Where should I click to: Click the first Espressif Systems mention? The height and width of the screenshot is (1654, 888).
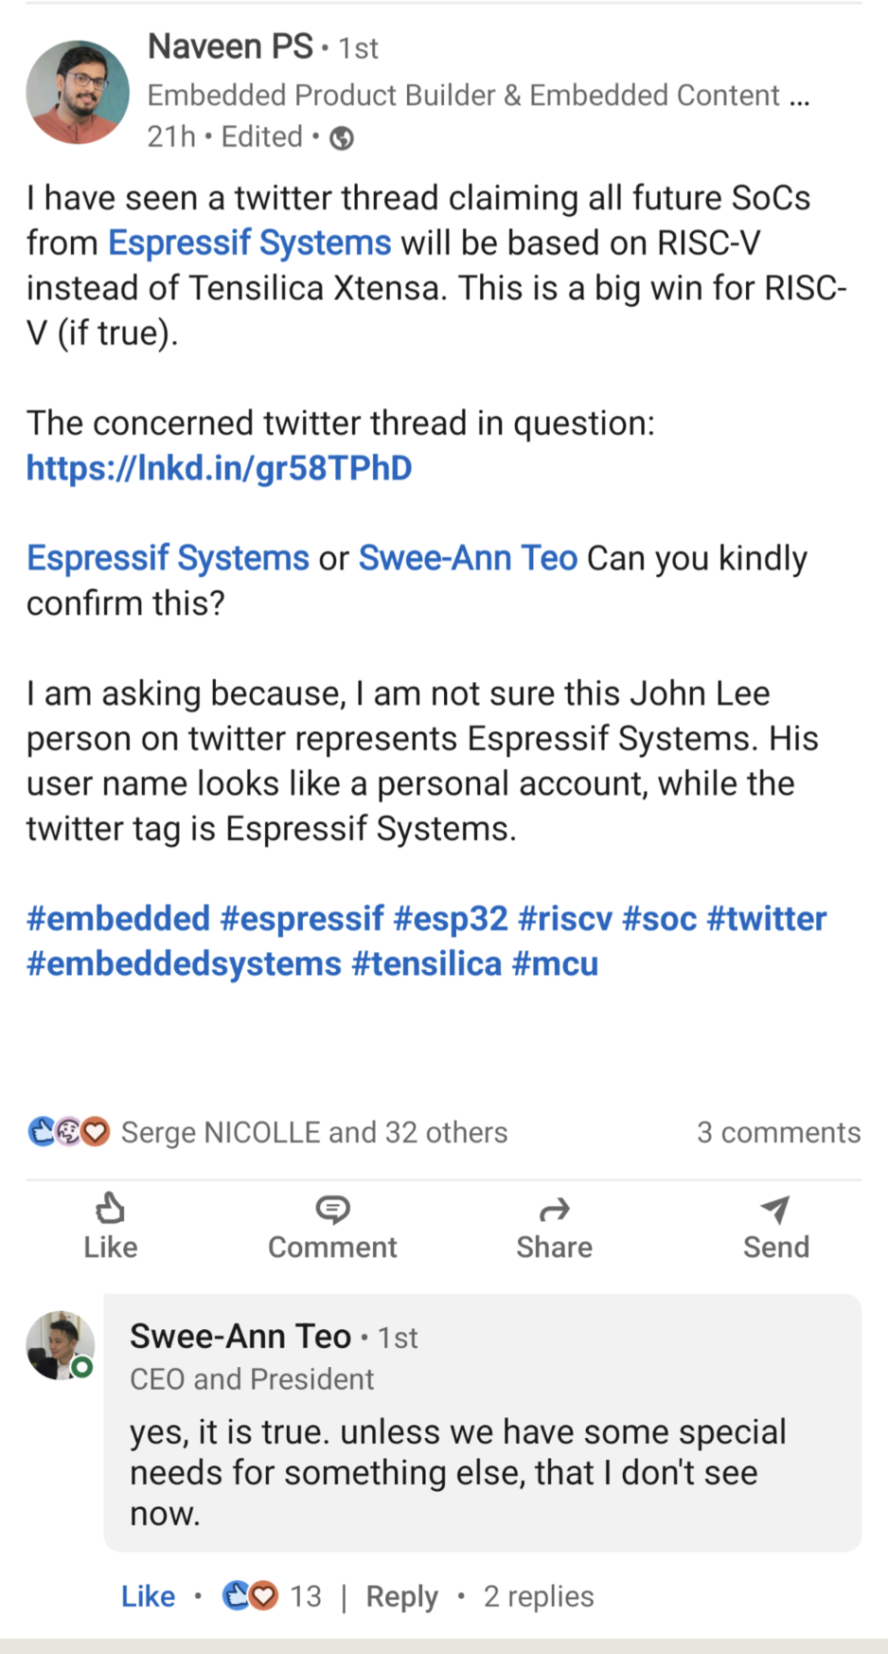[x=249, y=243]
